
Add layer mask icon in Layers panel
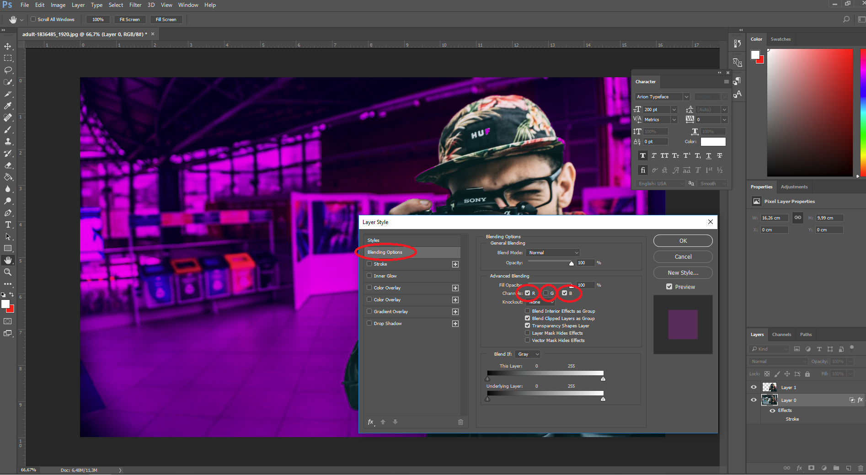(811, 468)
